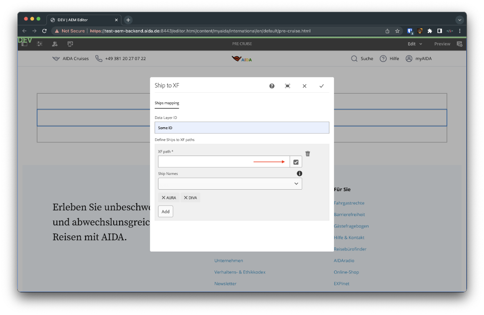
Task: Click the annotate icon beside Preview
Action: click(x=459, y=44)
